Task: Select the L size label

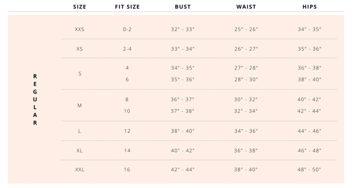Action: tap(80, 131)
